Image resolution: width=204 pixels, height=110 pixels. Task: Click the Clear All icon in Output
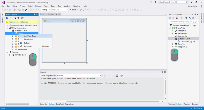tap(117, 75)
